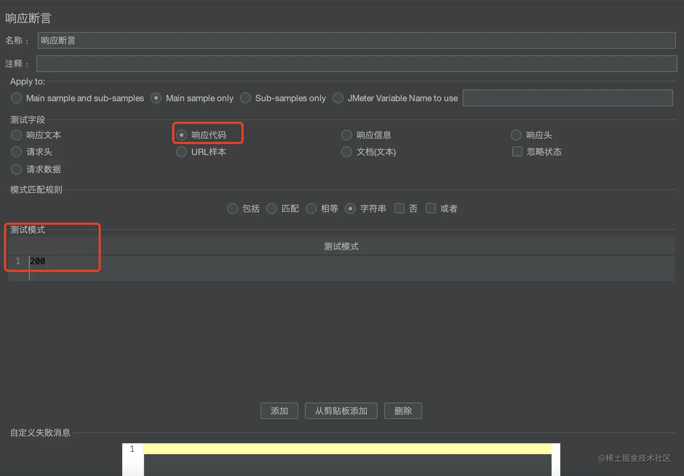Select URL样本 test field option
This screenshot has height=476, width=684.
click(x=181, y=152)
